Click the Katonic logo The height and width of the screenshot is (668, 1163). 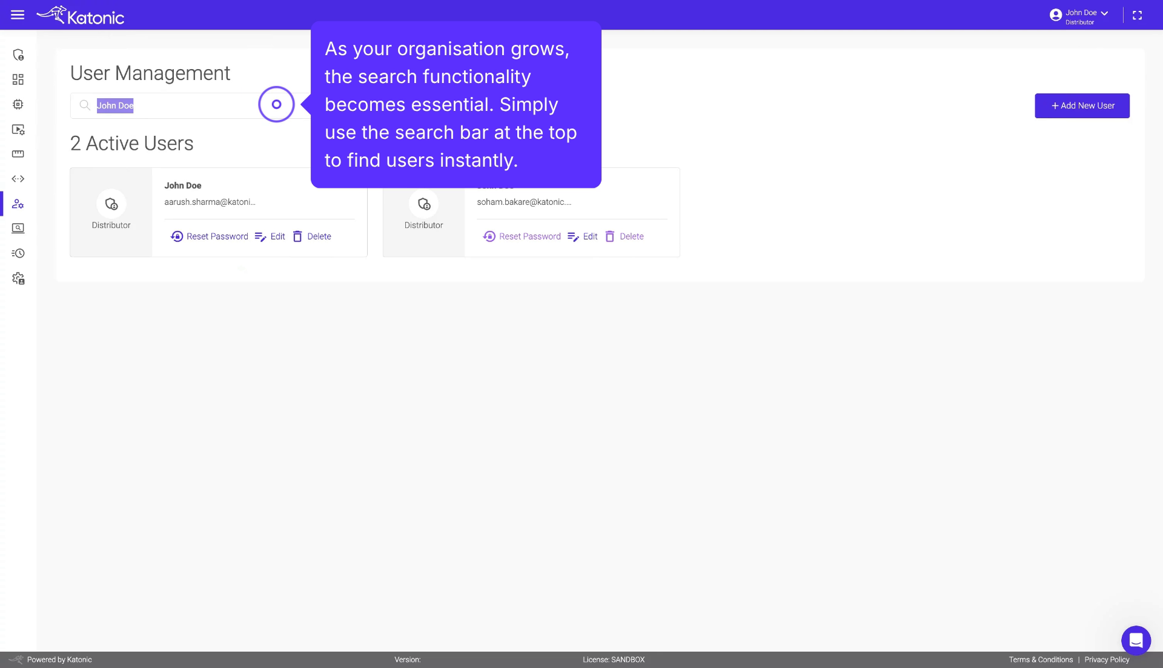tap(81, 15)
